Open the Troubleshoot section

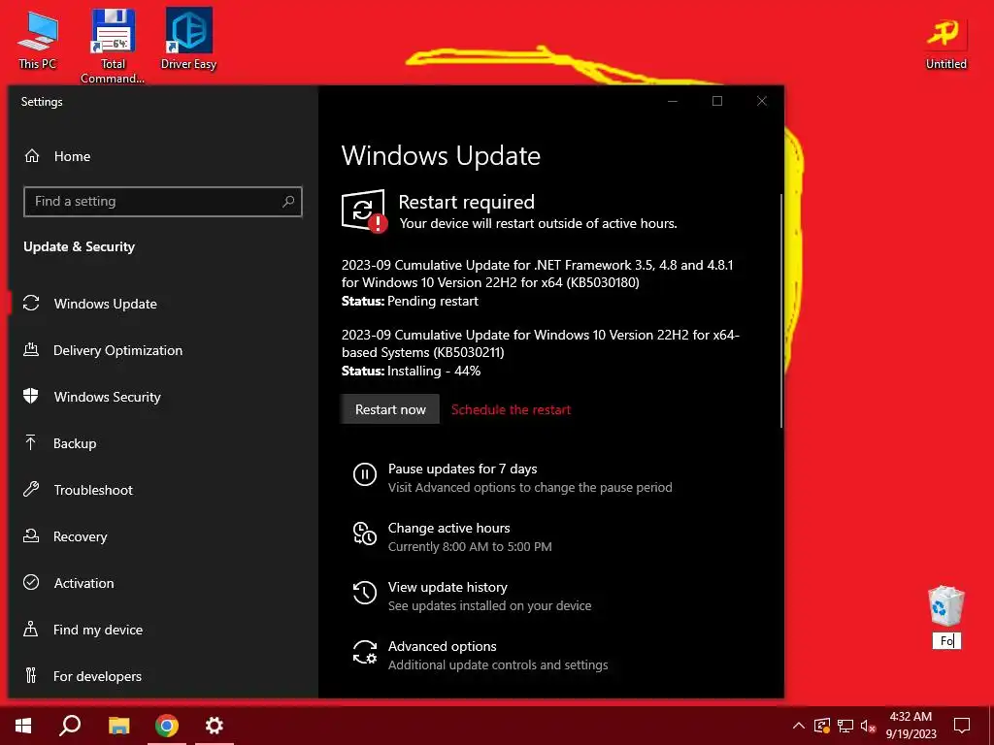click(x=163, y=490)
